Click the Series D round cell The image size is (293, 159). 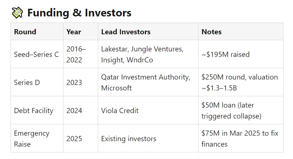coord(27,82)
